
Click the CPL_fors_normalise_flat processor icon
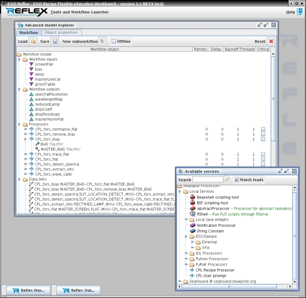pyautogui.click(x=31, y=129)
